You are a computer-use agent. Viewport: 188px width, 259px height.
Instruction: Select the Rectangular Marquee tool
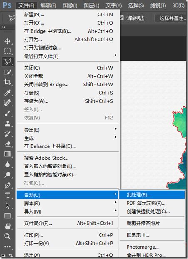coord(7,51)
